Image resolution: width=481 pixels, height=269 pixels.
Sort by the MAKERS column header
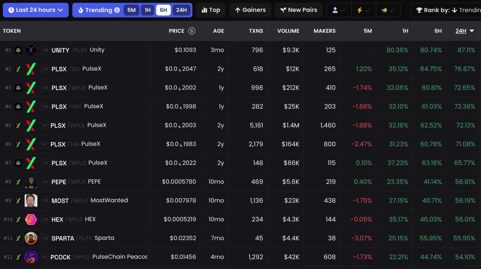[x=324, y=31]
